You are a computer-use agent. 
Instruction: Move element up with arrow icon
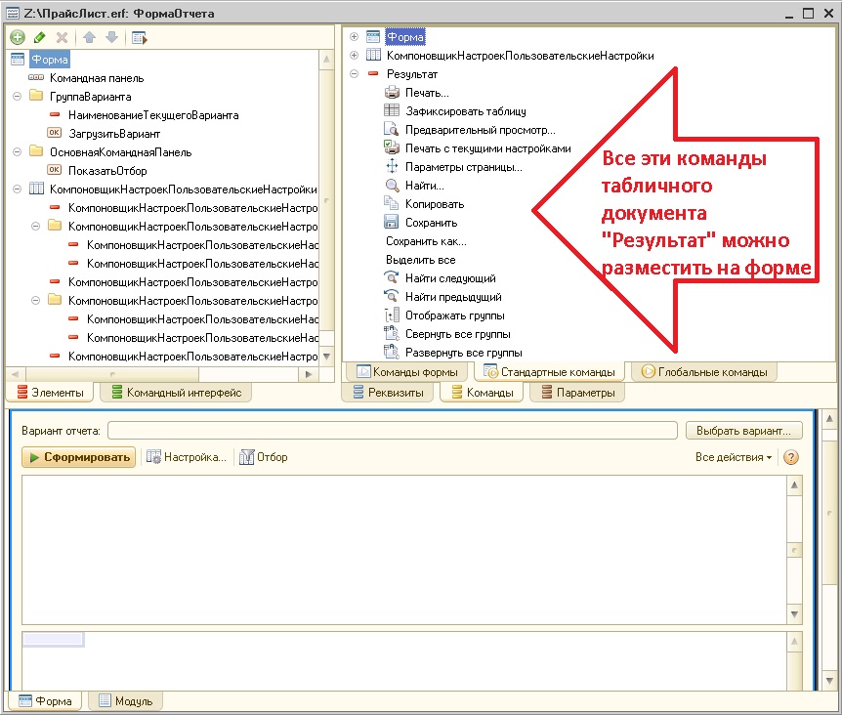click(x=90, y=37)
